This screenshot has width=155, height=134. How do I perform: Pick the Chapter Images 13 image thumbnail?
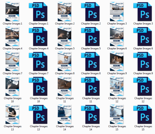(x=12, y=114)
